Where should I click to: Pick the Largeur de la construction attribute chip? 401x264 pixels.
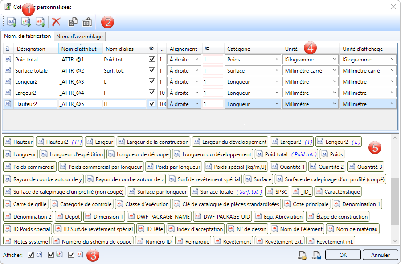tap(153, 142)
